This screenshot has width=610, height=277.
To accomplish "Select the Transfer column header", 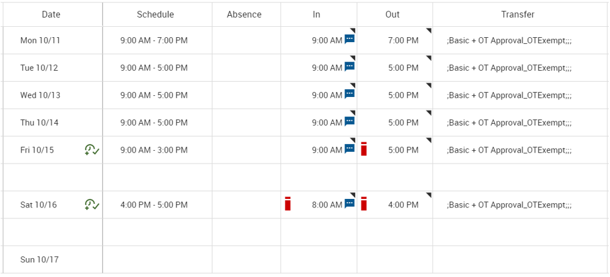I will (x=518, y=15).
